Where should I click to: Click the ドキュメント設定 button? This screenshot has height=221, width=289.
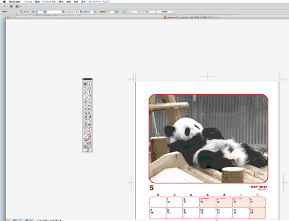pos(143,12)
